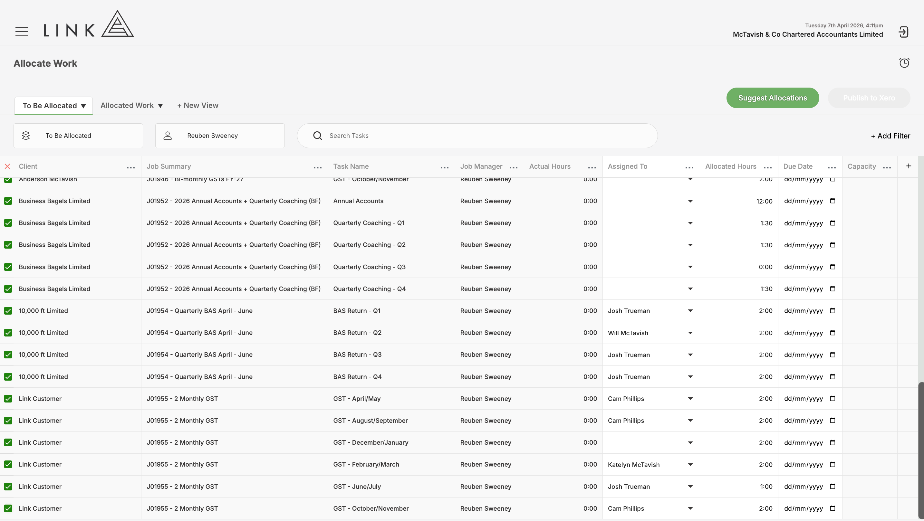Open Assigned To dropdown for GST - December/January
Screen dimensions: 924x521
click(650, 442)
